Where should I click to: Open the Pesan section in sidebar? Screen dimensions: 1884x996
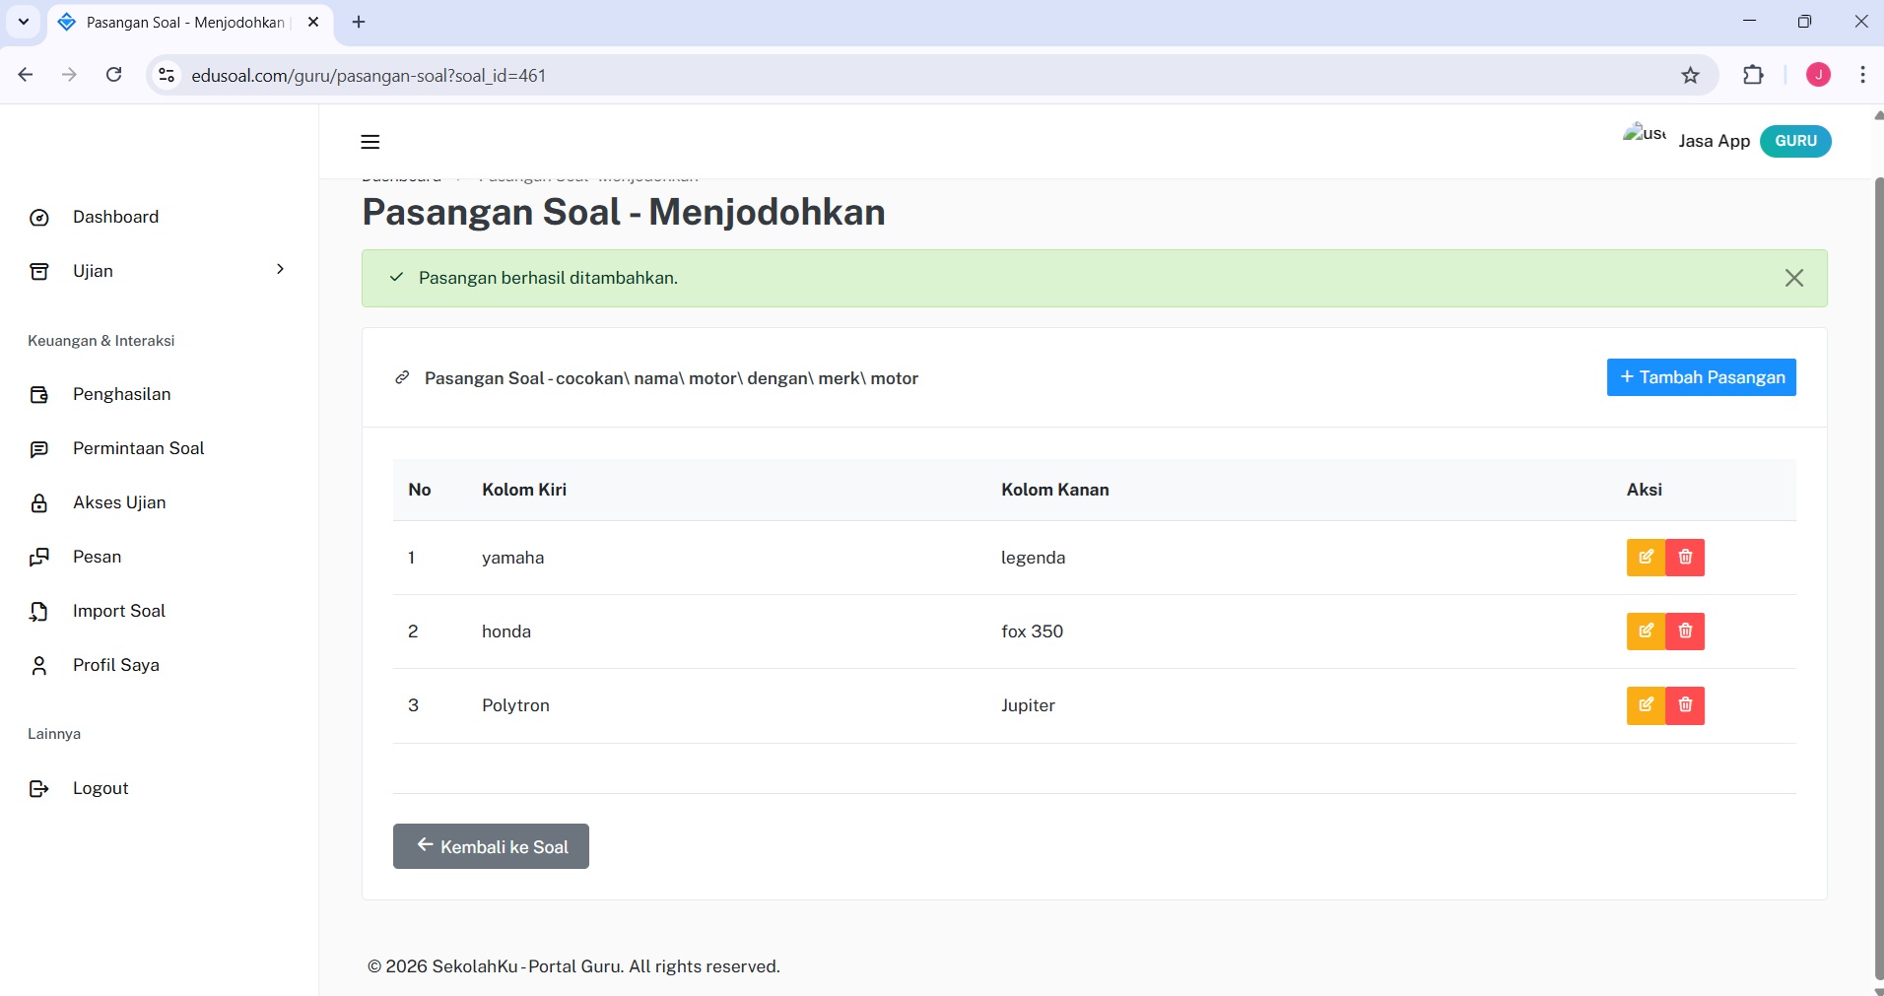[96, 556]
